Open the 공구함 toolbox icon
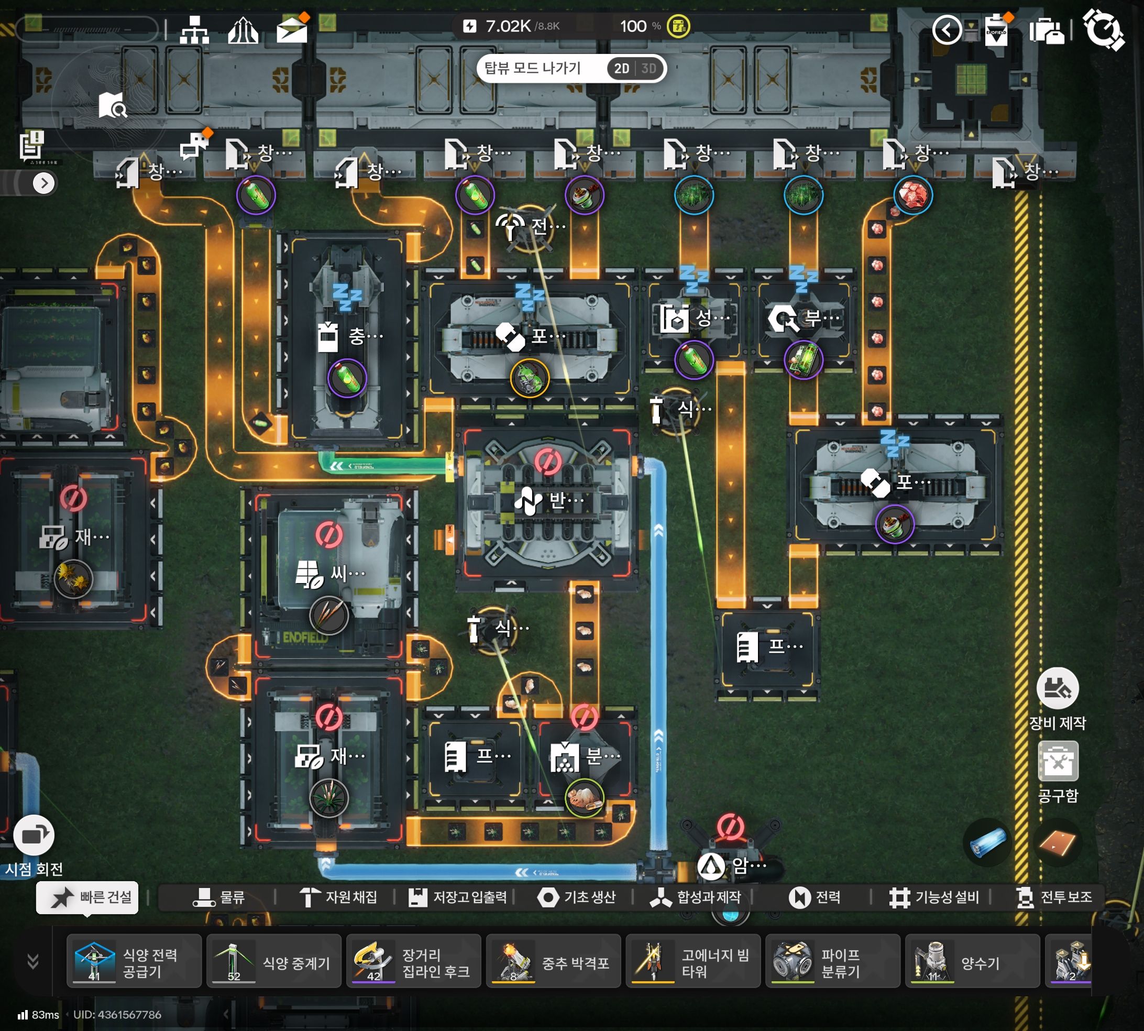 pos(1058,761)
